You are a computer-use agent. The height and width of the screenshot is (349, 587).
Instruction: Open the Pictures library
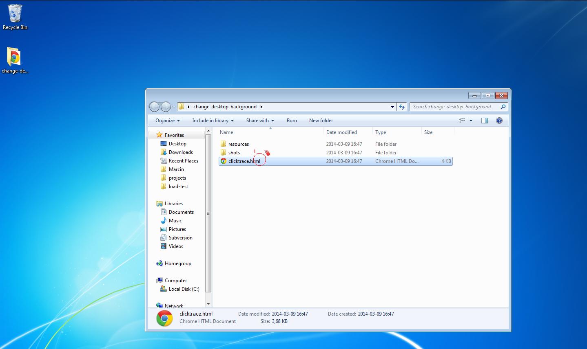177,229
